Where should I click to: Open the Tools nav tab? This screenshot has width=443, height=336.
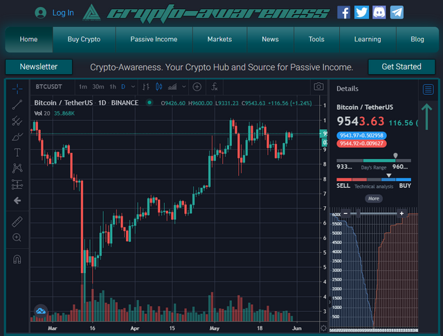pyautogui.click(x=316, y=39)
